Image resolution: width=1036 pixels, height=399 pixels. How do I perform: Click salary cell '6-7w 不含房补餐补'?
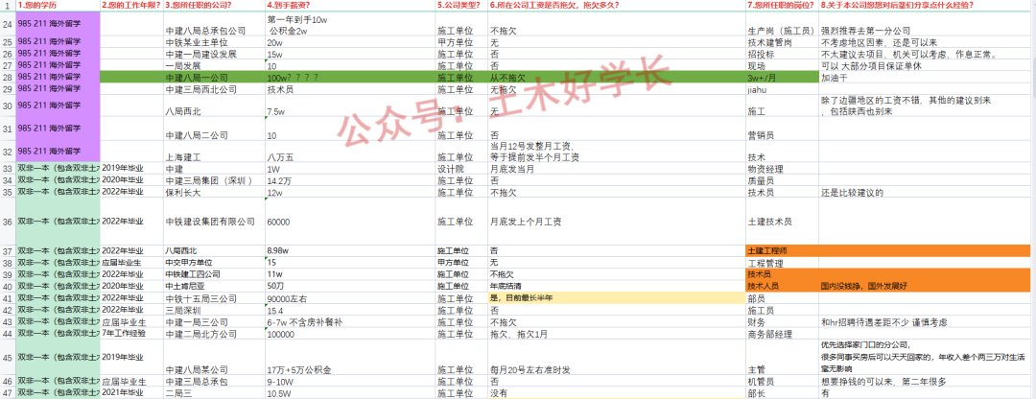coord(349,321)
